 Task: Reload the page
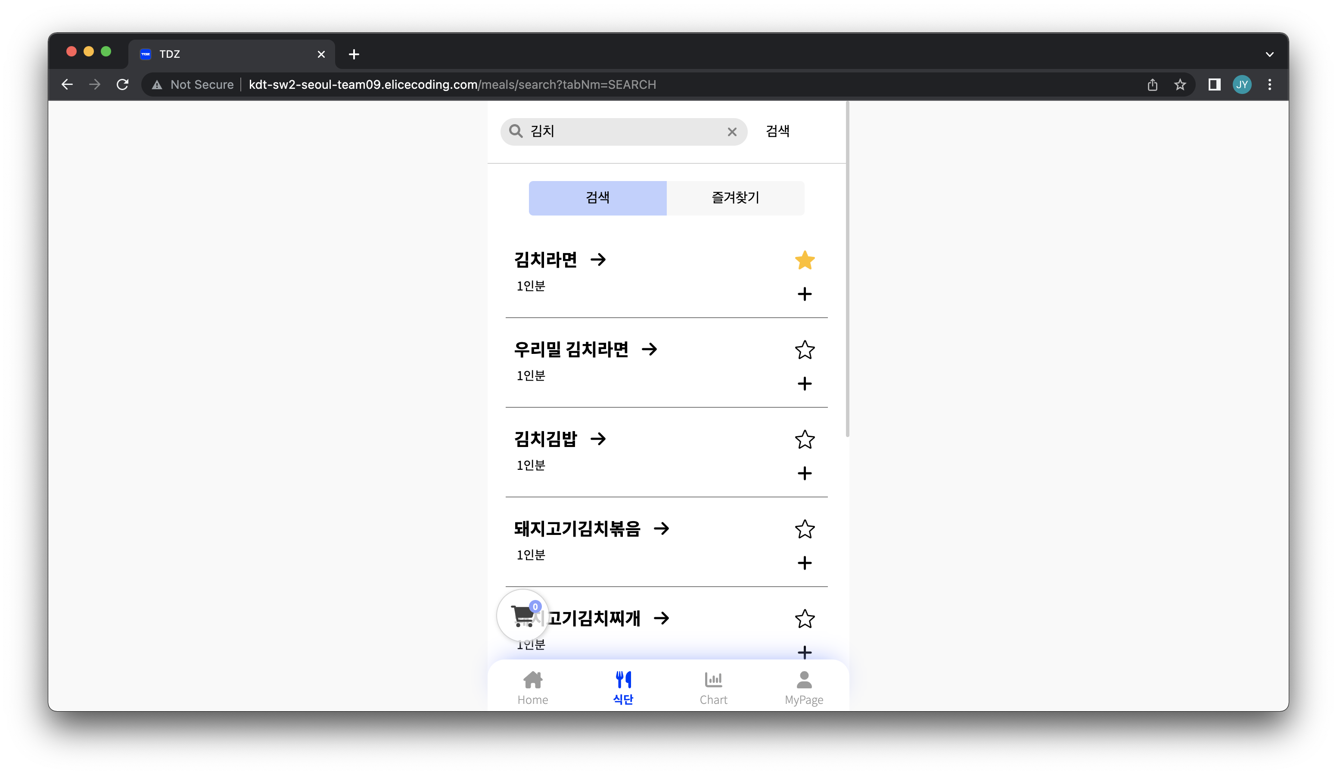coord(123,85)
